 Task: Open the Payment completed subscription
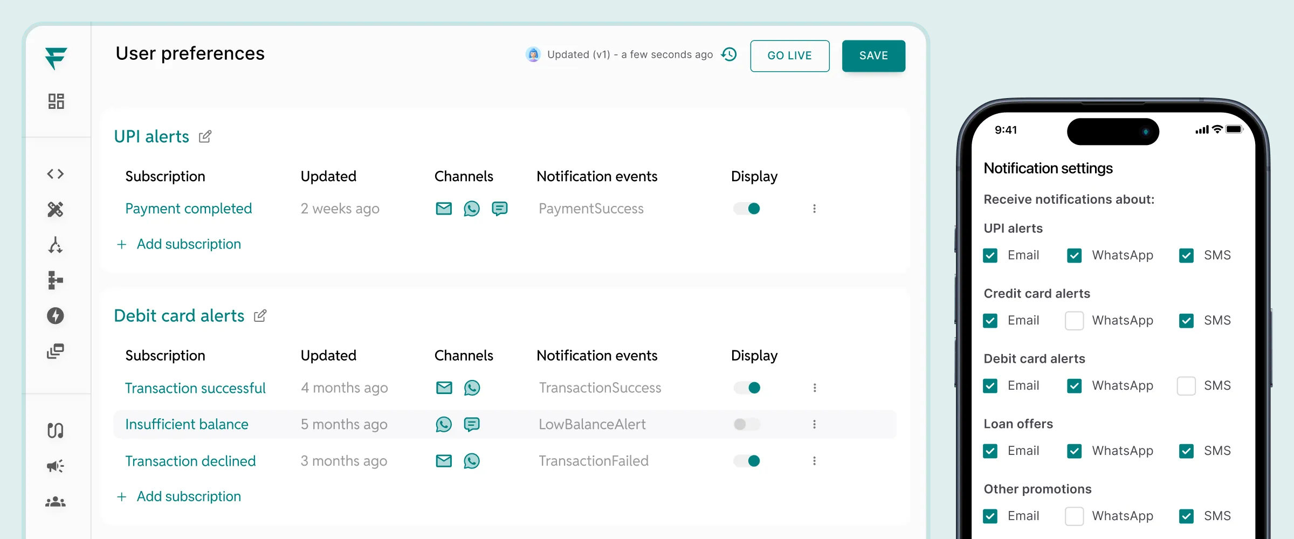tap(189, 209)
